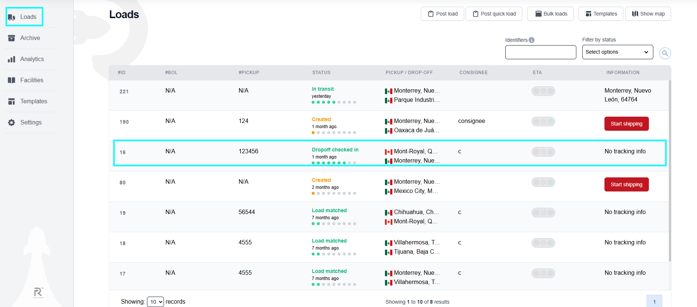Open Bulk loads from the toolbar
This screenshot has width=697, height=307.
click(550, 14)
